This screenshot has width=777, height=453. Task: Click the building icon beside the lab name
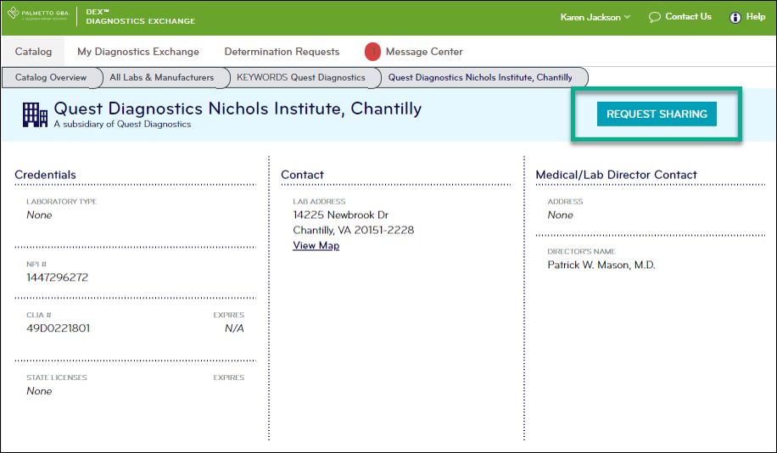pyautogui.click(x=34, y=115)
